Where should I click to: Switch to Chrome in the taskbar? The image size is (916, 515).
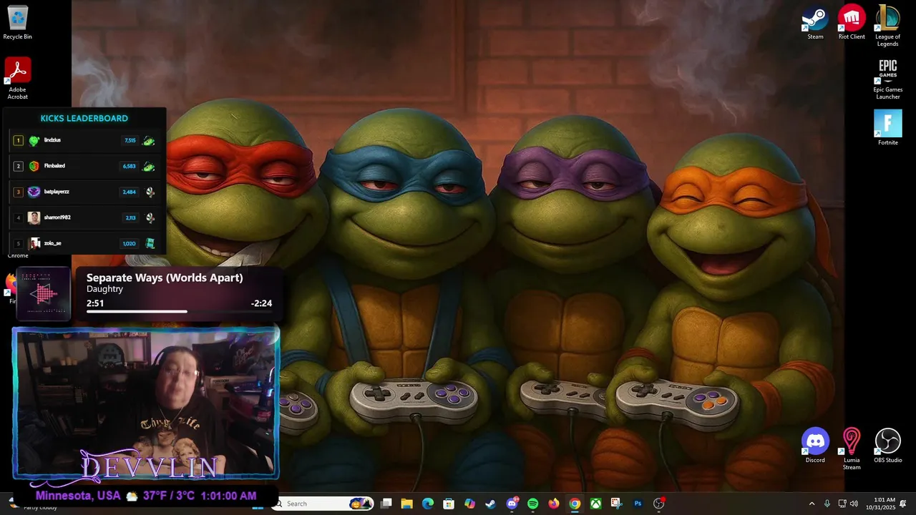(x=575, y=504)
